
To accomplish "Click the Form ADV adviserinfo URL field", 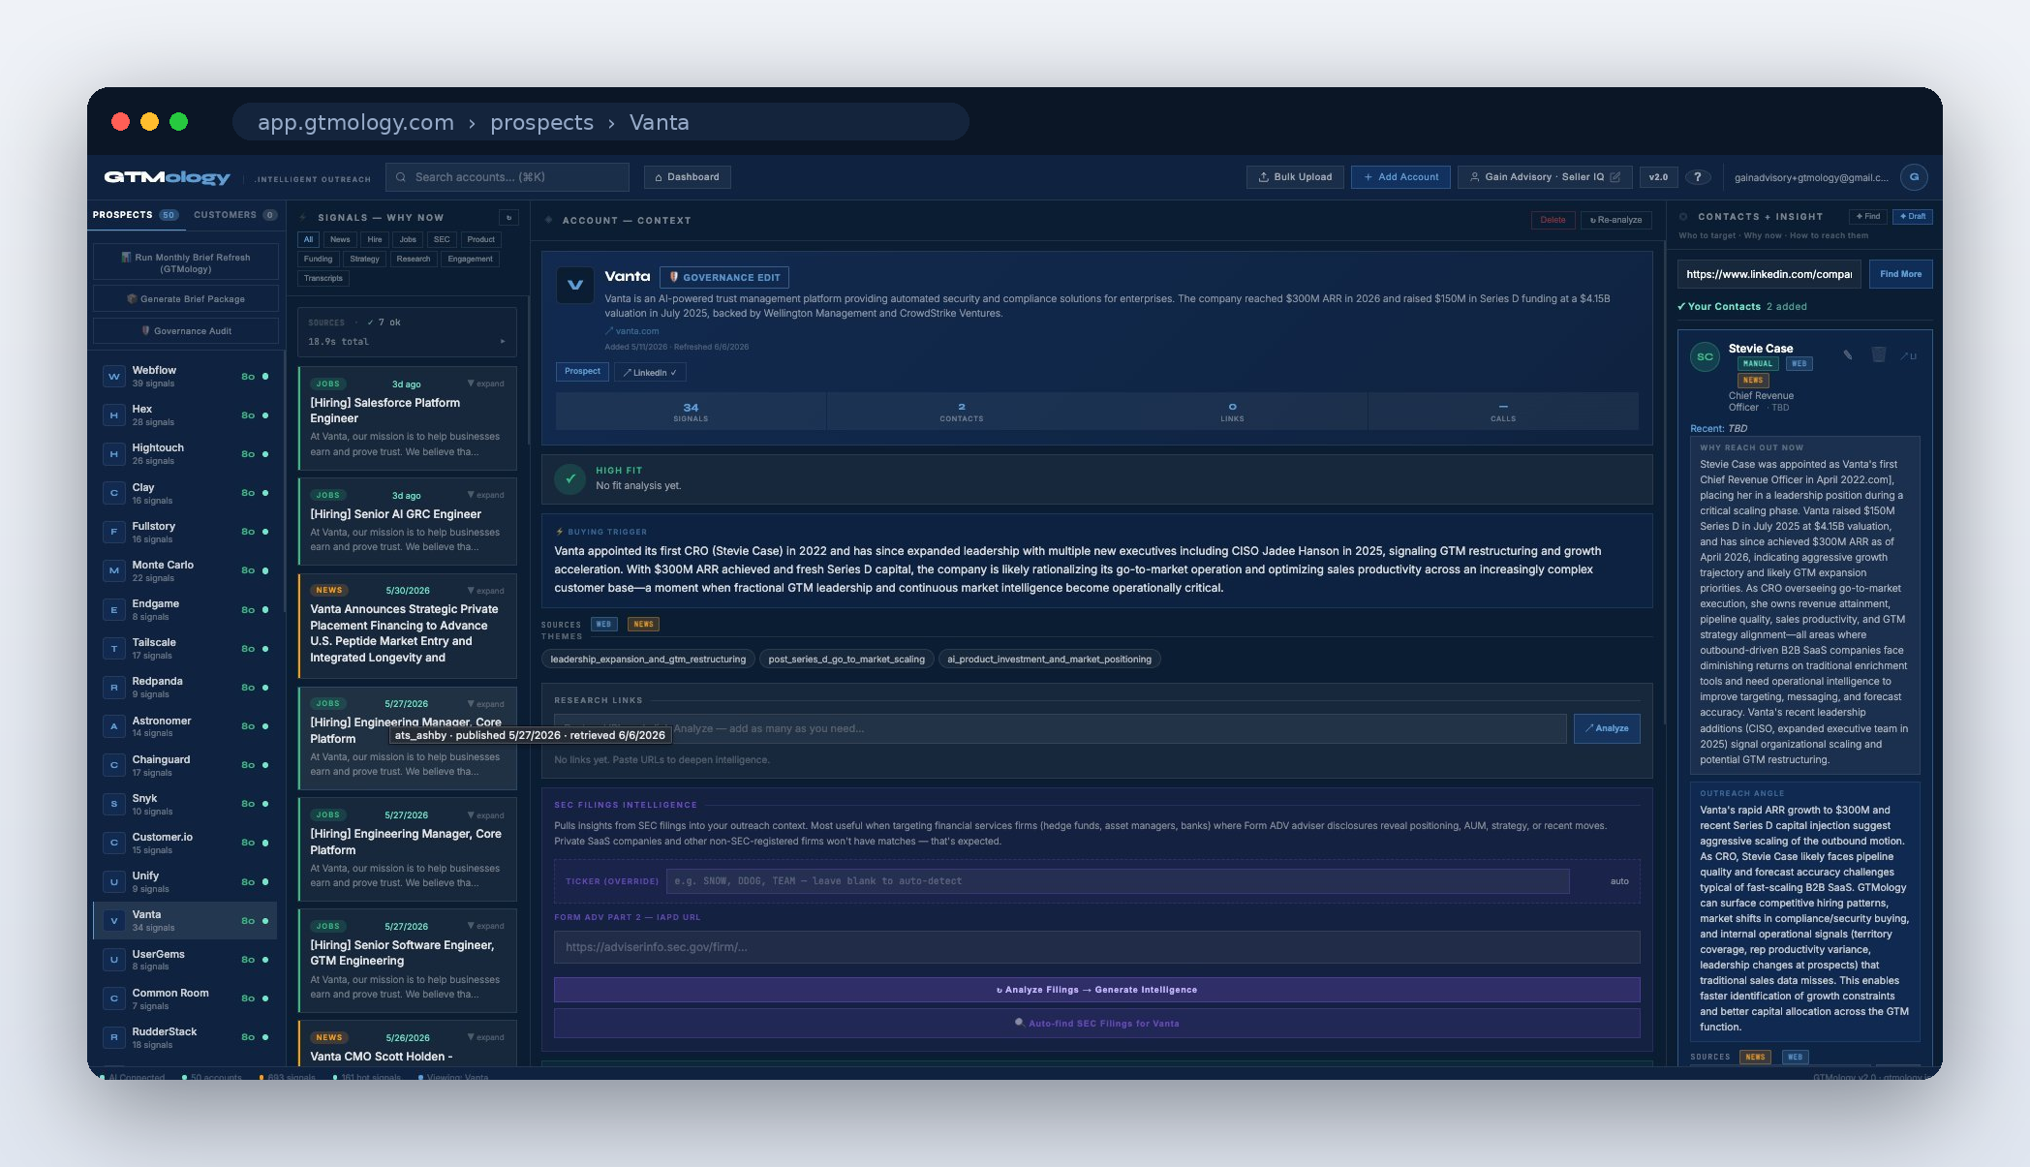I will [x=1096, y=947].
